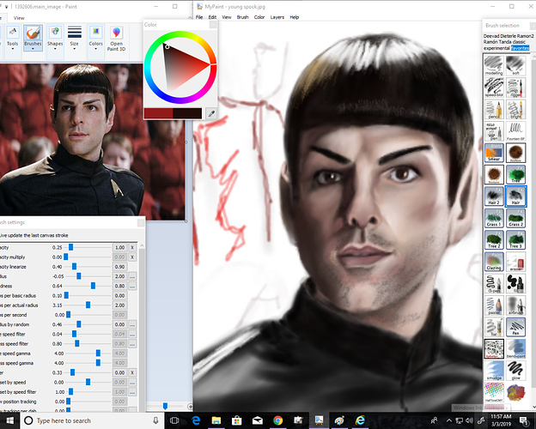536x429 pixels.
Task: Choose the Tree 2 brush
Action: pos(494,239)
